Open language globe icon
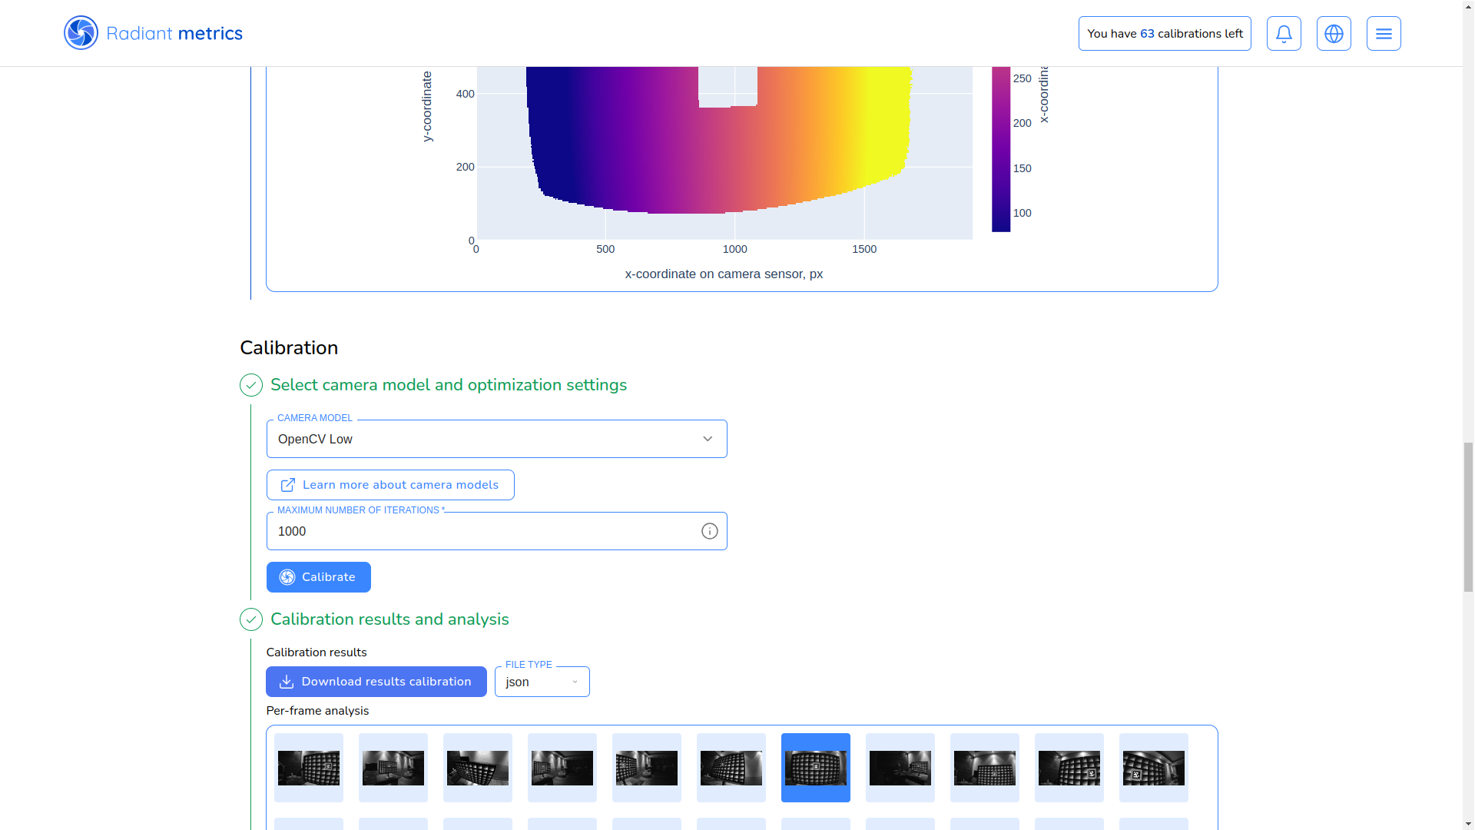 pos(1334,34)
